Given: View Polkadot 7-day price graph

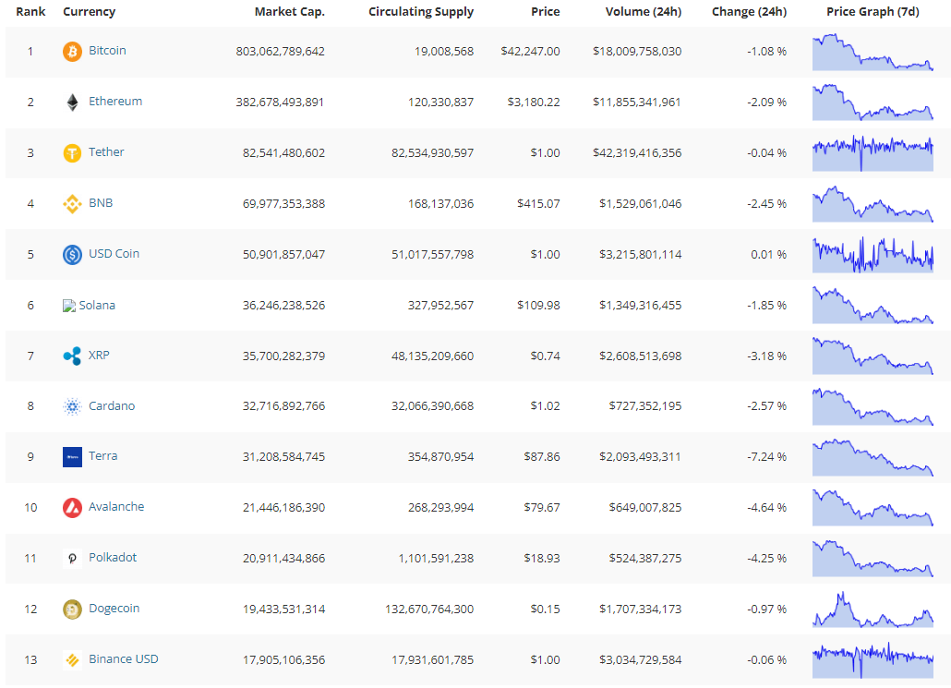Looking at the screenshot, I should (x=873, y=558).
